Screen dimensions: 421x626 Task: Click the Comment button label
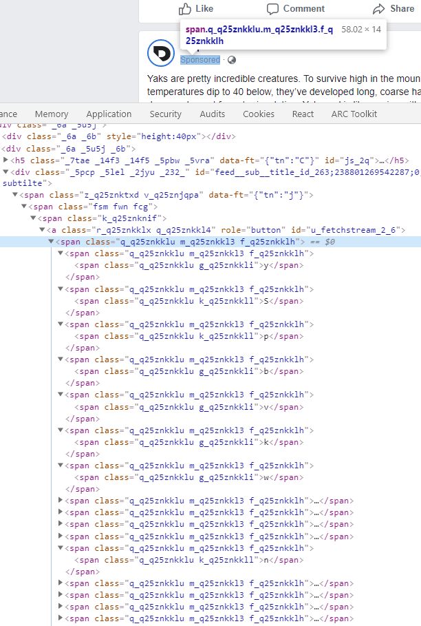tap(304, 8)
